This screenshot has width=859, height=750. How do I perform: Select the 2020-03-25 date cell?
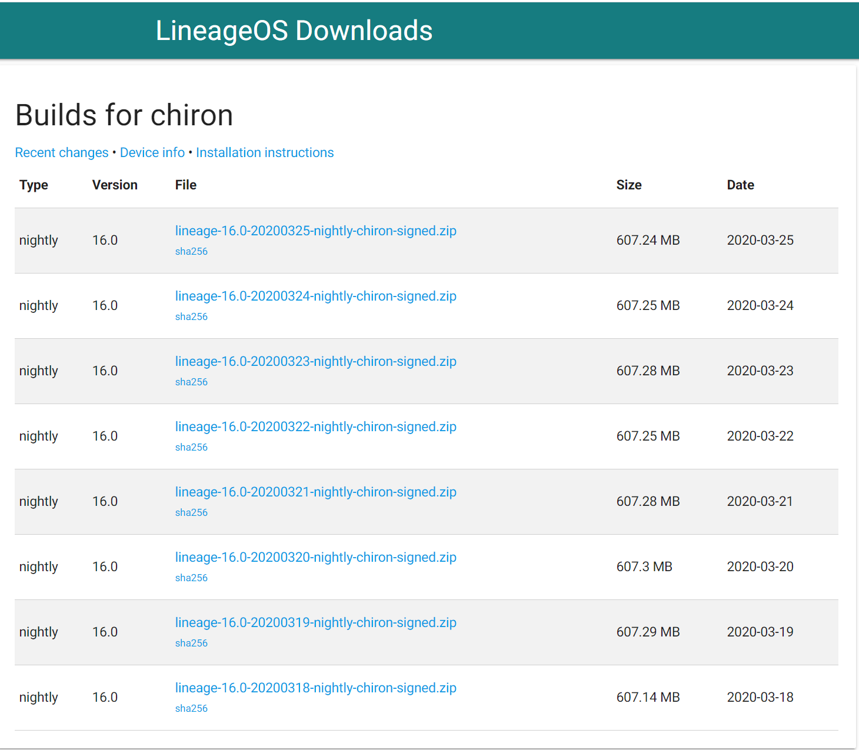(x=760, y=241)
